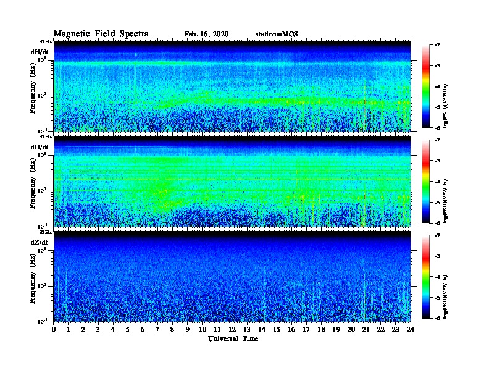The height and width of the screenshot is (378, 489).
Task: Click the "Universal Time" axis title
Action: pyautogui.click(x=233, y=338)
